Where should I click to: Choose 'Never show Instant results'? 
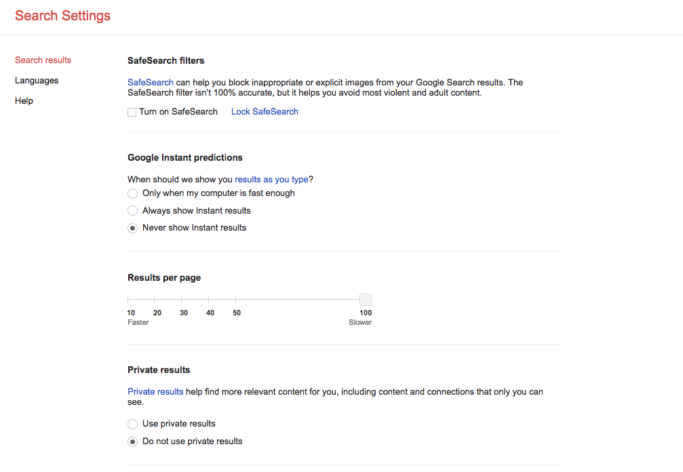point(133,228)
